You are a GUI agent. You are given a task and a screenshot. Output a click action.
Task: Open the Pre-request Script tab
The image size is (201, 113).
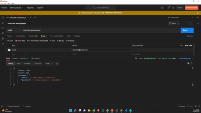[57, 36]
